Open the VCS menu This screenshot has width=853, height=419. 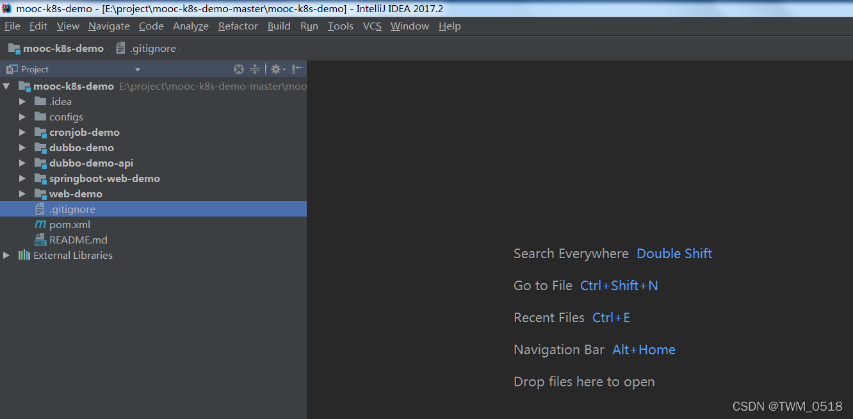(x=372, y=26)
